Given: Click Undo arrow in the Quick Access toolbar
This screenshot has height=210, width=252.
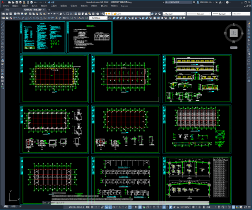Looking at the screenshot, I should [35, 2].
